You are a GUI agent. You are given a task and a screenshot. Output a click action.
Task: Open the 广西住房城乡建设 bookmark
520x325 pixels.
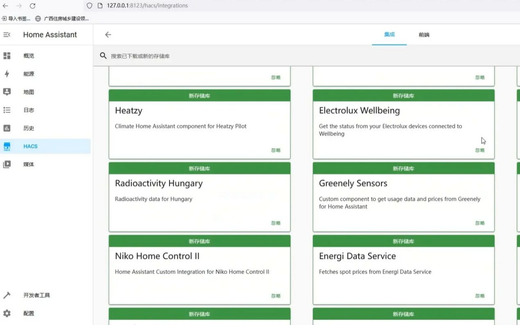coord(62,18)
